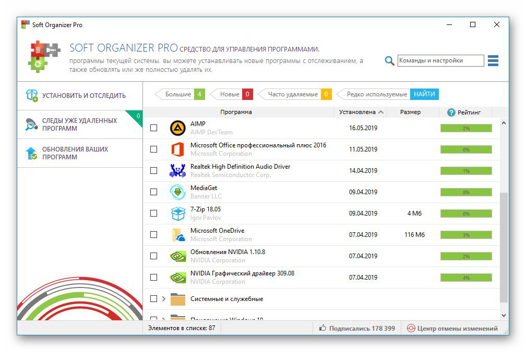
Task: Click the scrollbar up arrow
Action: click(x=504, y=123)
